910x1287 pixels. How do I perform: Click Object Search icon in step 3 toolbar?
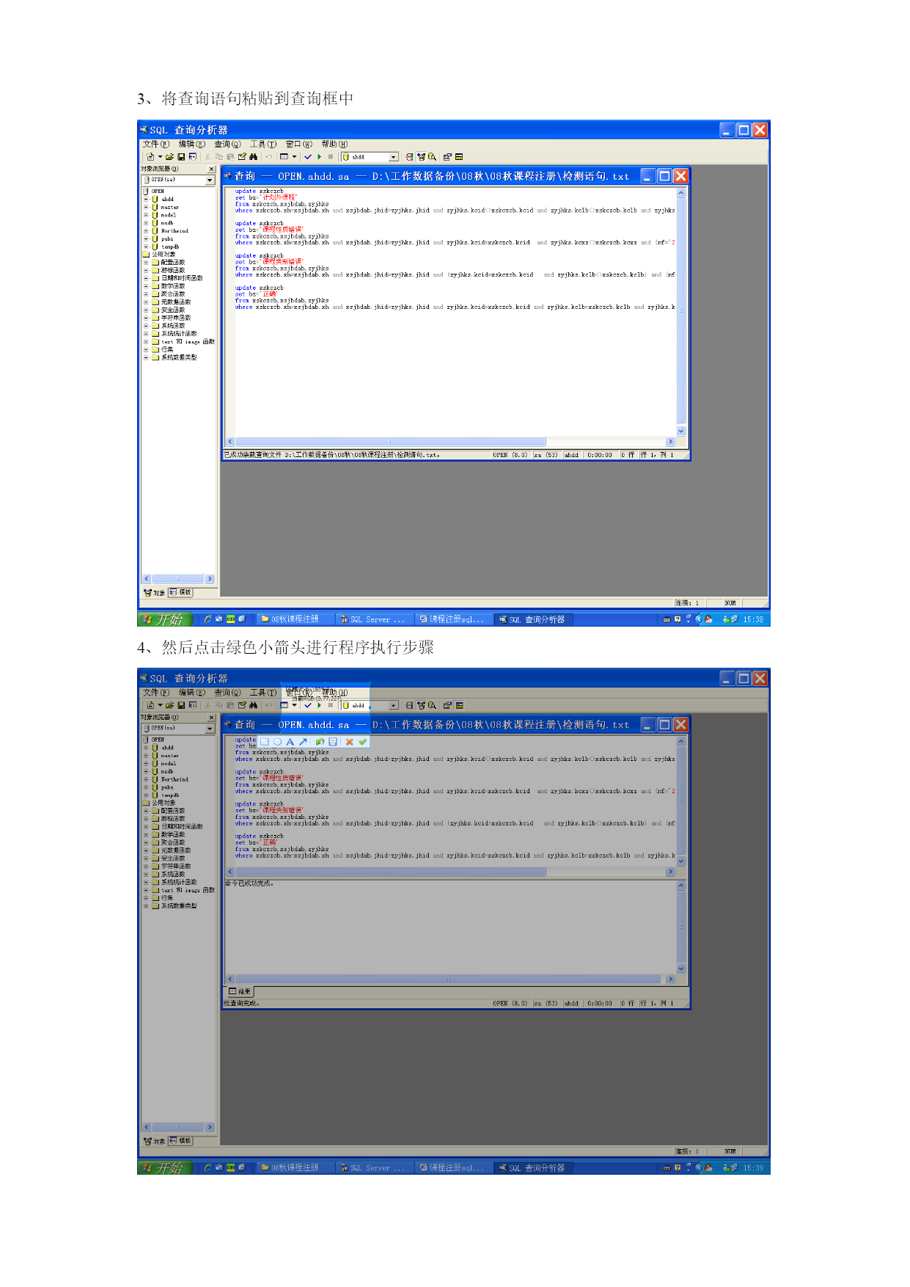(x=433, y=156)
